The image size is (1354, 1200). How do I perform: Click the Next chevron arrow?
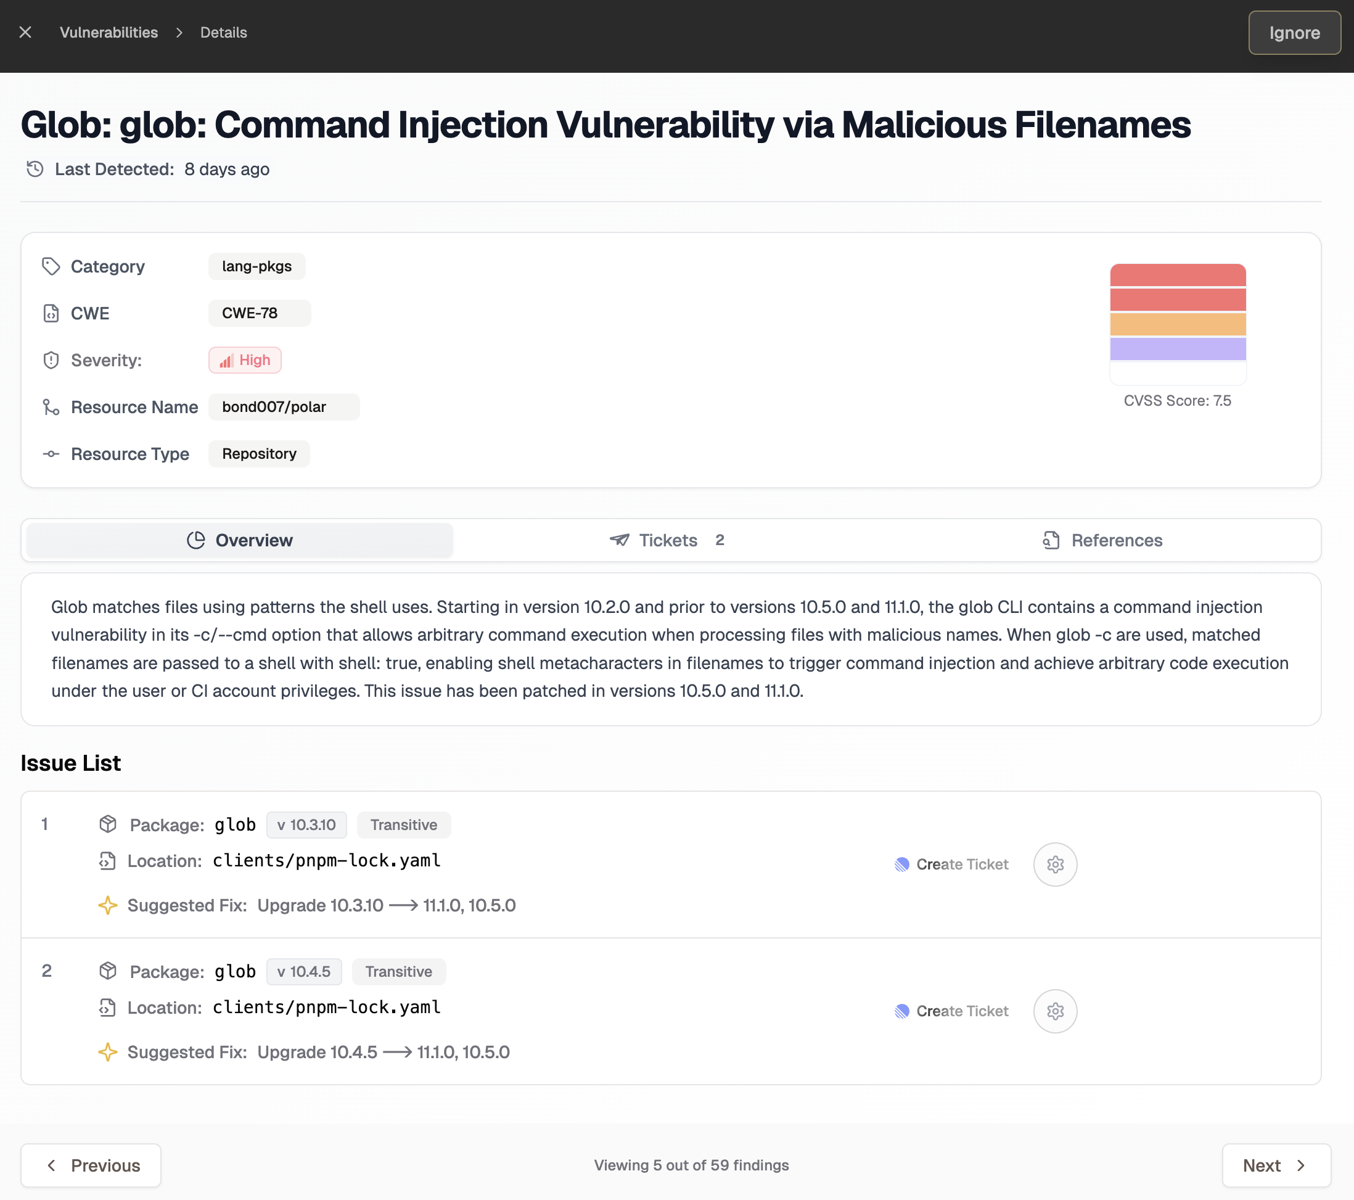click(1300, 1165)
